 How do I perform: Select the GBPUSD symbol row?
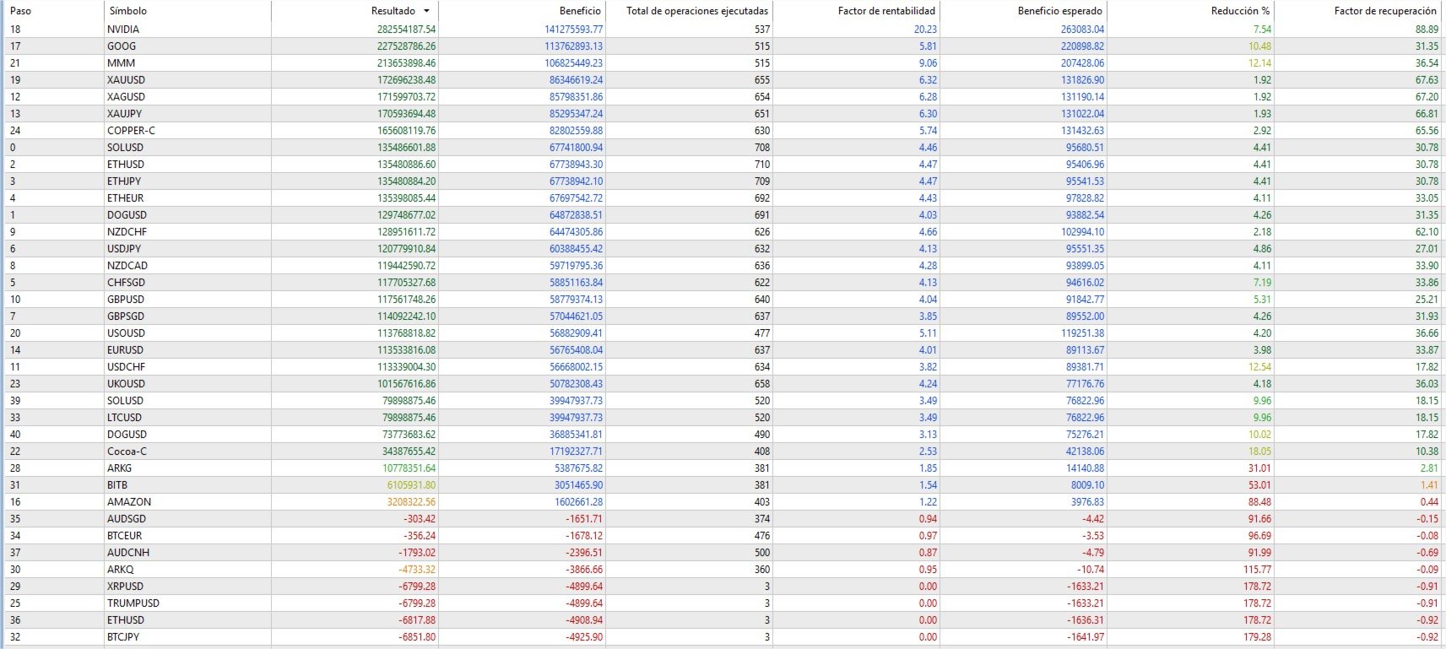point(723,299)
